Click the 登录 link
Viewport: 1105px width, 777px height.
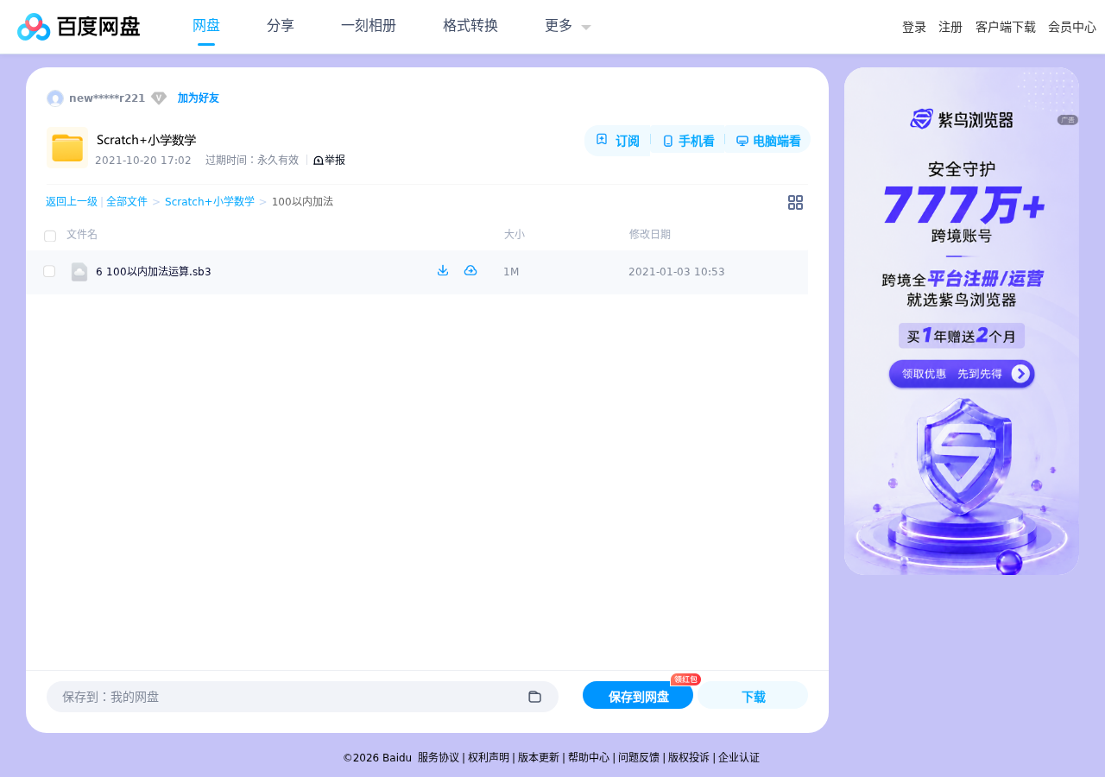pos(914,27)
